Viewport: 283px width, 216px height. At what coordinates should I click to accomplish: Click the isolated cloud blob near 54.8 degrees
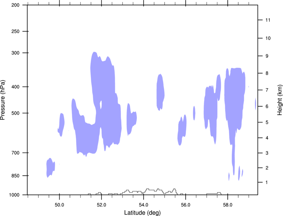[160, 92]
